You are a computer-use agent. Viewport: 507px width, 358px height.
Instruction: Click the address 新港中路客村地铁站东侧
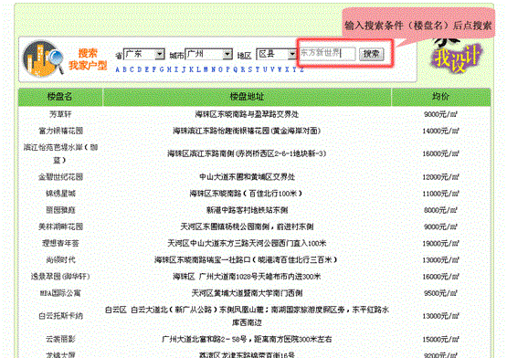tap(247, 210)
